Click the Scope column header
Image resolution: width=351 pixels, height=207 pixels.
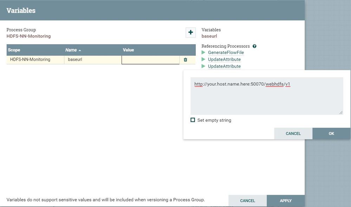click(14, 50)
